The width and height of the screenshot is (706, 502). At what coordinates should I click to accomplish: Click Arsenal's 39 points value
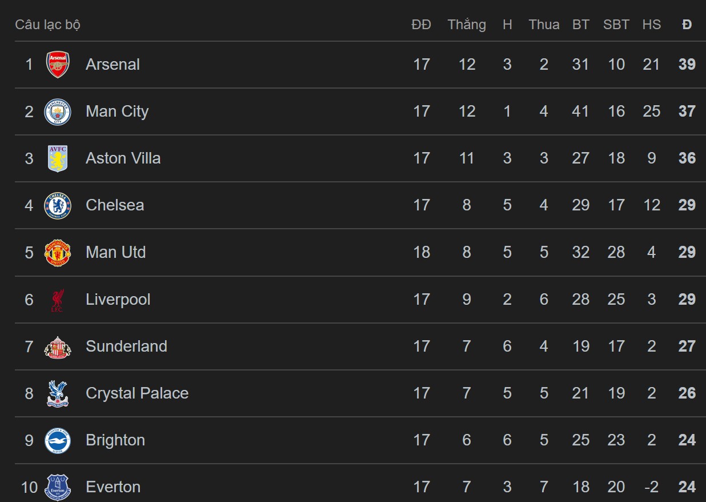click(x=687, y=65)
